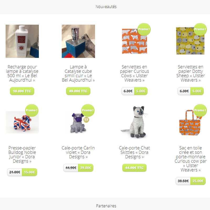The height and width of the screenshot is (210, 210).
Task: Select the 18.00€ TTC price button
Action: [22, 91]
